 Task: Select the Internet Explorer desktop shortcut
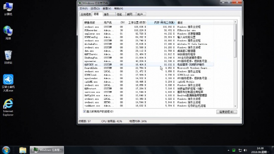[8, 107]
